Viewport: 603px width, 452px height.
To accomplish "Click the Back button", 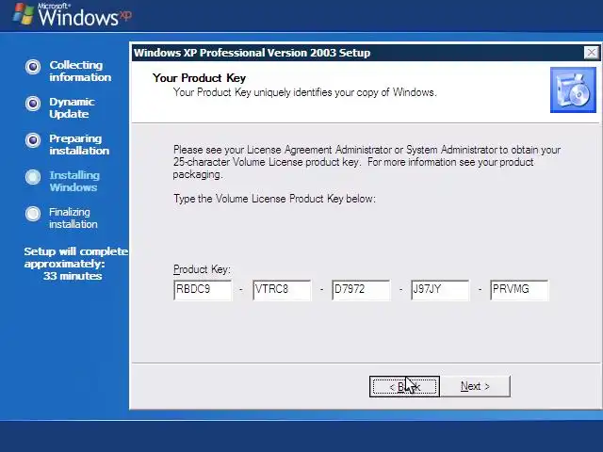I will [x=404, y=386].
